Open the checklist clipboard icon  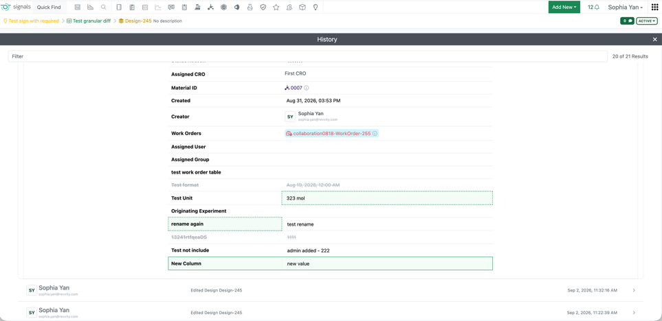tap(184, 7)
